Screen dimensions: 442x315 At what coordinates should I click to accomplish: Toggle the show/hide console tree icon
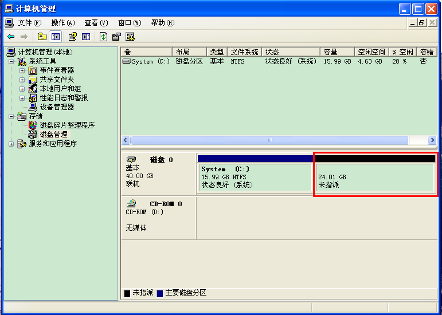click(x=55, y=37)
